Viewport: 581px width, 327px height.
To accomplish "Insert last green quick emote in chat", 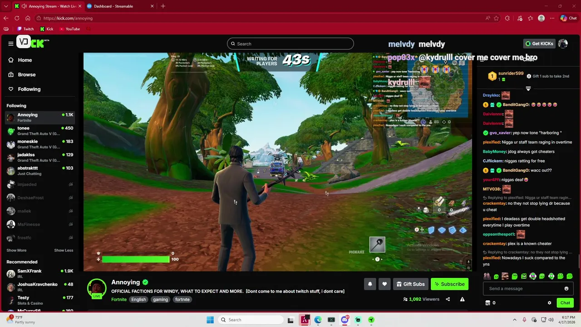I will [x=570, y=276].
